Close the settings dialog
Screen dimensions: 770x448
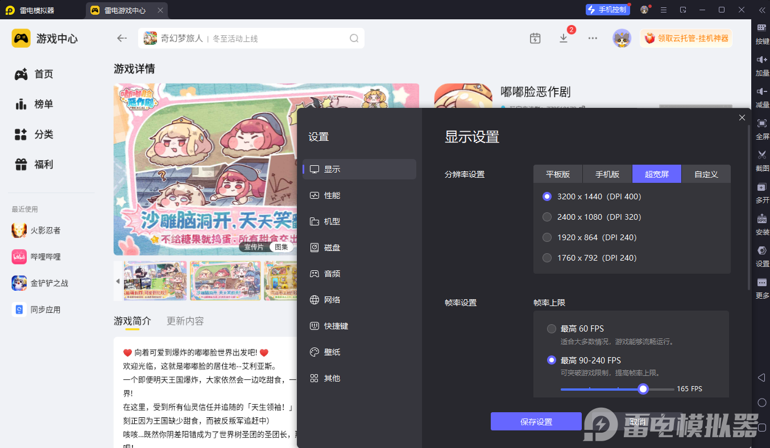tap(742, 118)
